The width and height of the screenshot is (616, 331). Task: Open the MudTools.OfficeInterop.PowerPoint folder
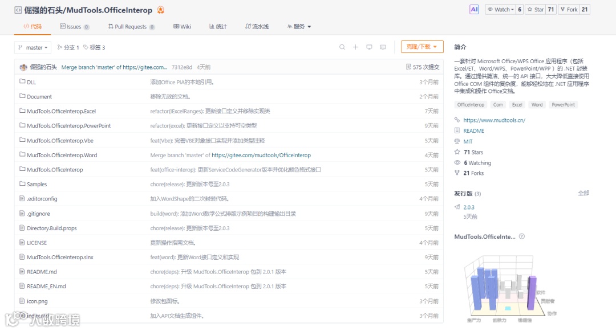point(69,125)
